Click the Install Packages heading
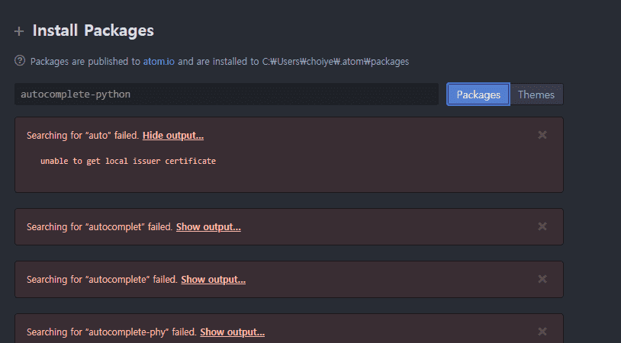621x343 pixels. pyautogui.click(x=93, y=31)
